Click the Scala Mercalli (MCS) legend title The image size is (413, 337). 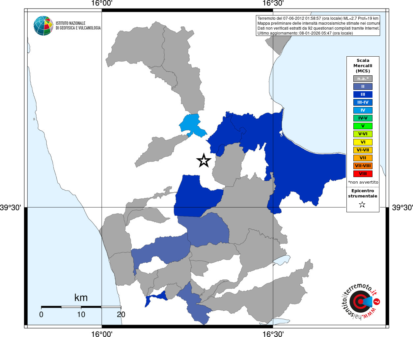(x=363, y=66)
